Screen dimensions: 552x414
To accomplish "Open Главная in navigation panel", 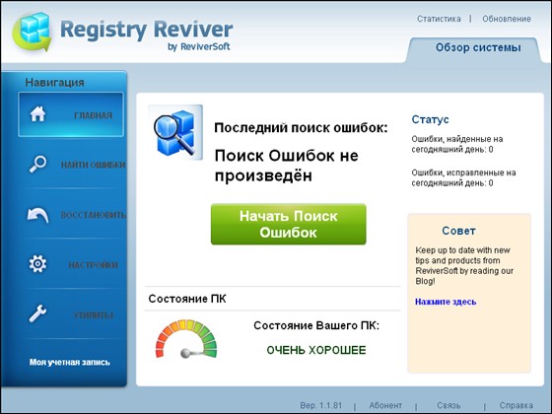I will 71,114.
